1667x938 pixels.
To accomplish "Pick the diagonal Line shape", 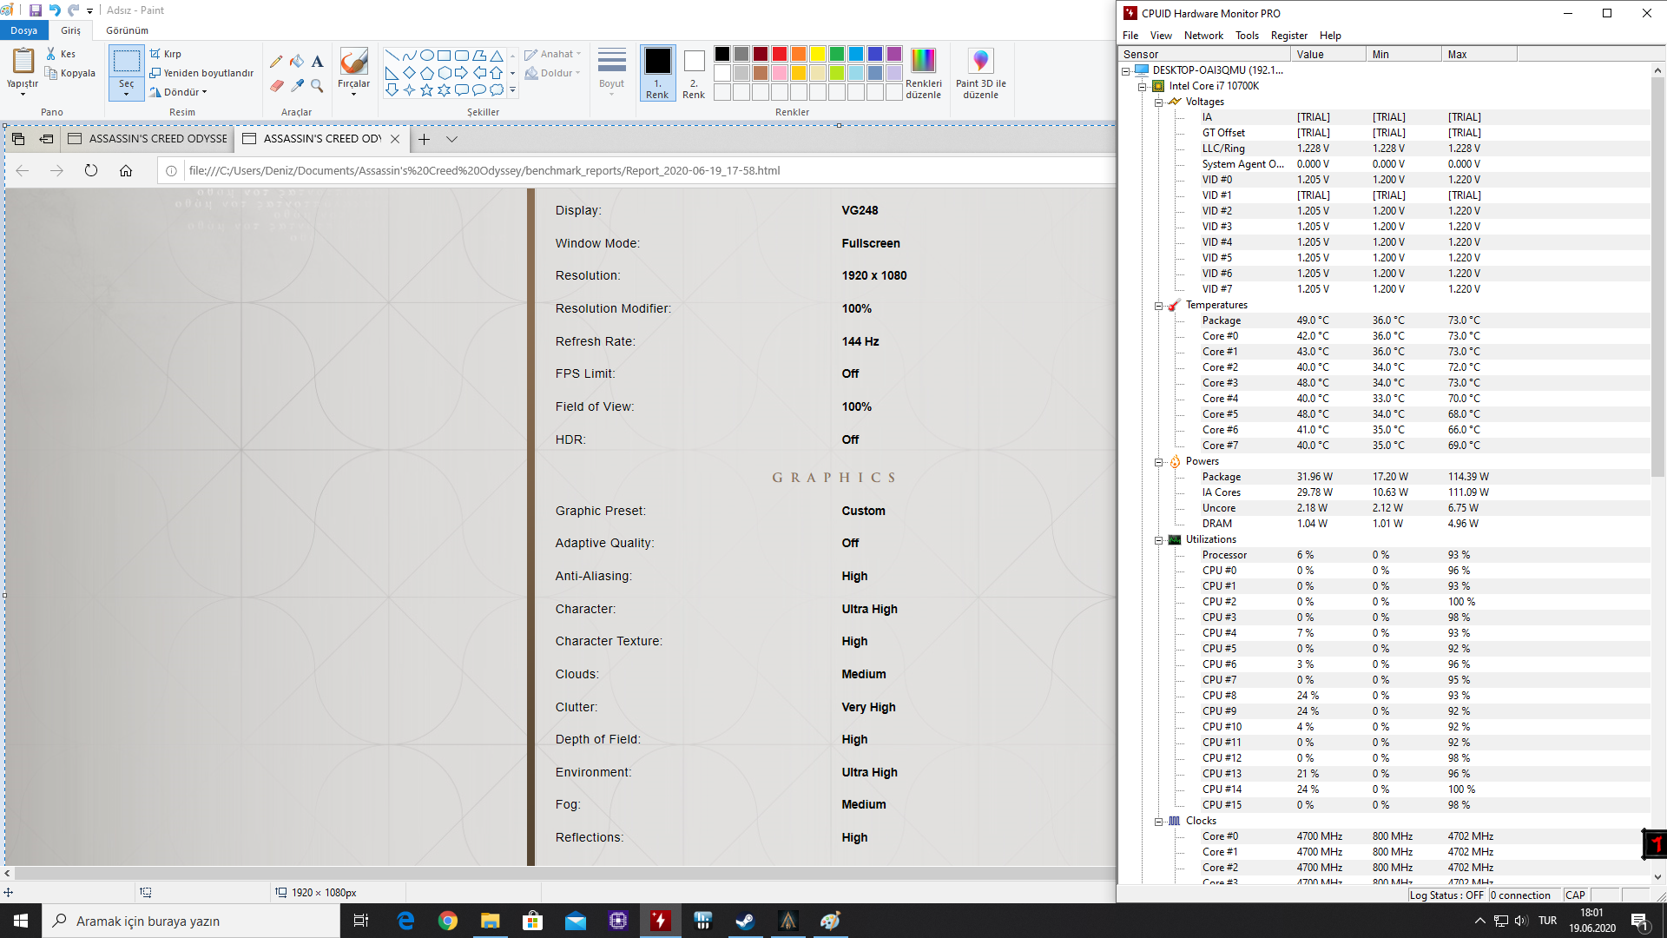I will coord(392,55).
